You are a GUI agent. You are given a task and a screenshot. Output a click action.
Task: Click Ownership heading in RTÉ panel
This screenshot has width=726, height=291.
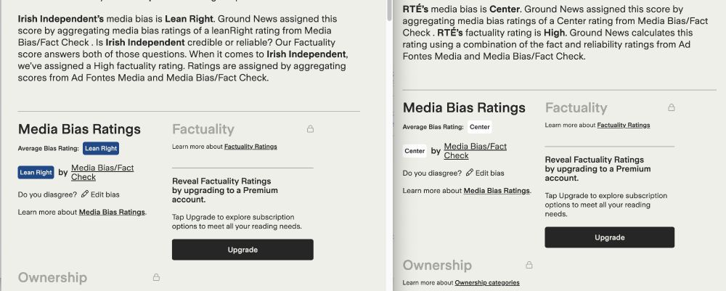(437, 265)
